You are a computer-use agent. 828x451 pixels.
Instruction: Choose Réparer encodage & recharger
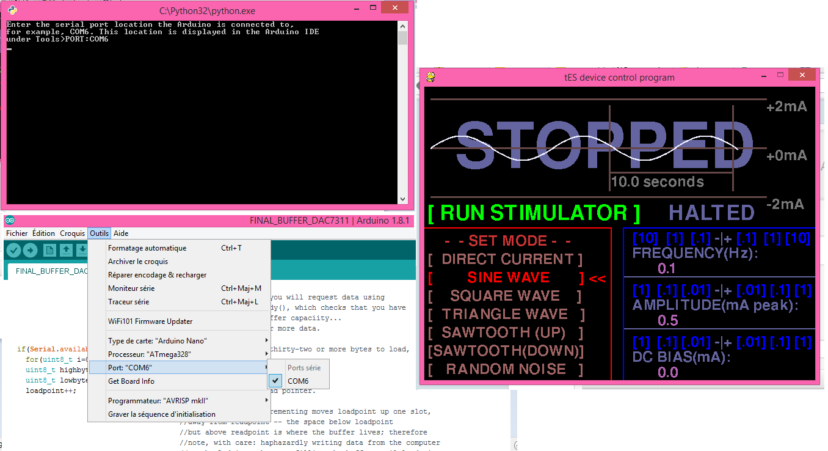[x=179, y=275]
